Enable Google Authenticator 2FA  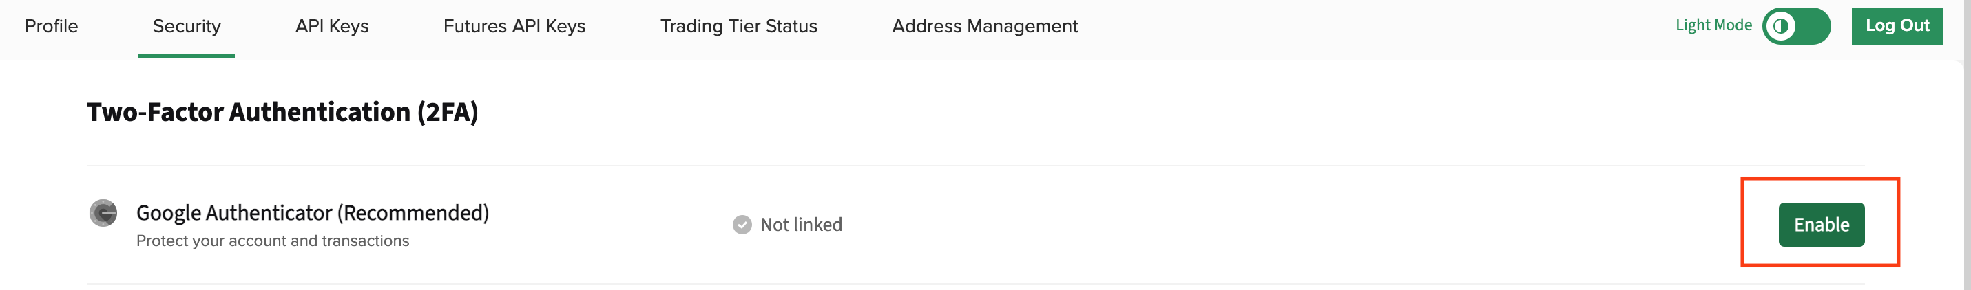point(1820,224)
